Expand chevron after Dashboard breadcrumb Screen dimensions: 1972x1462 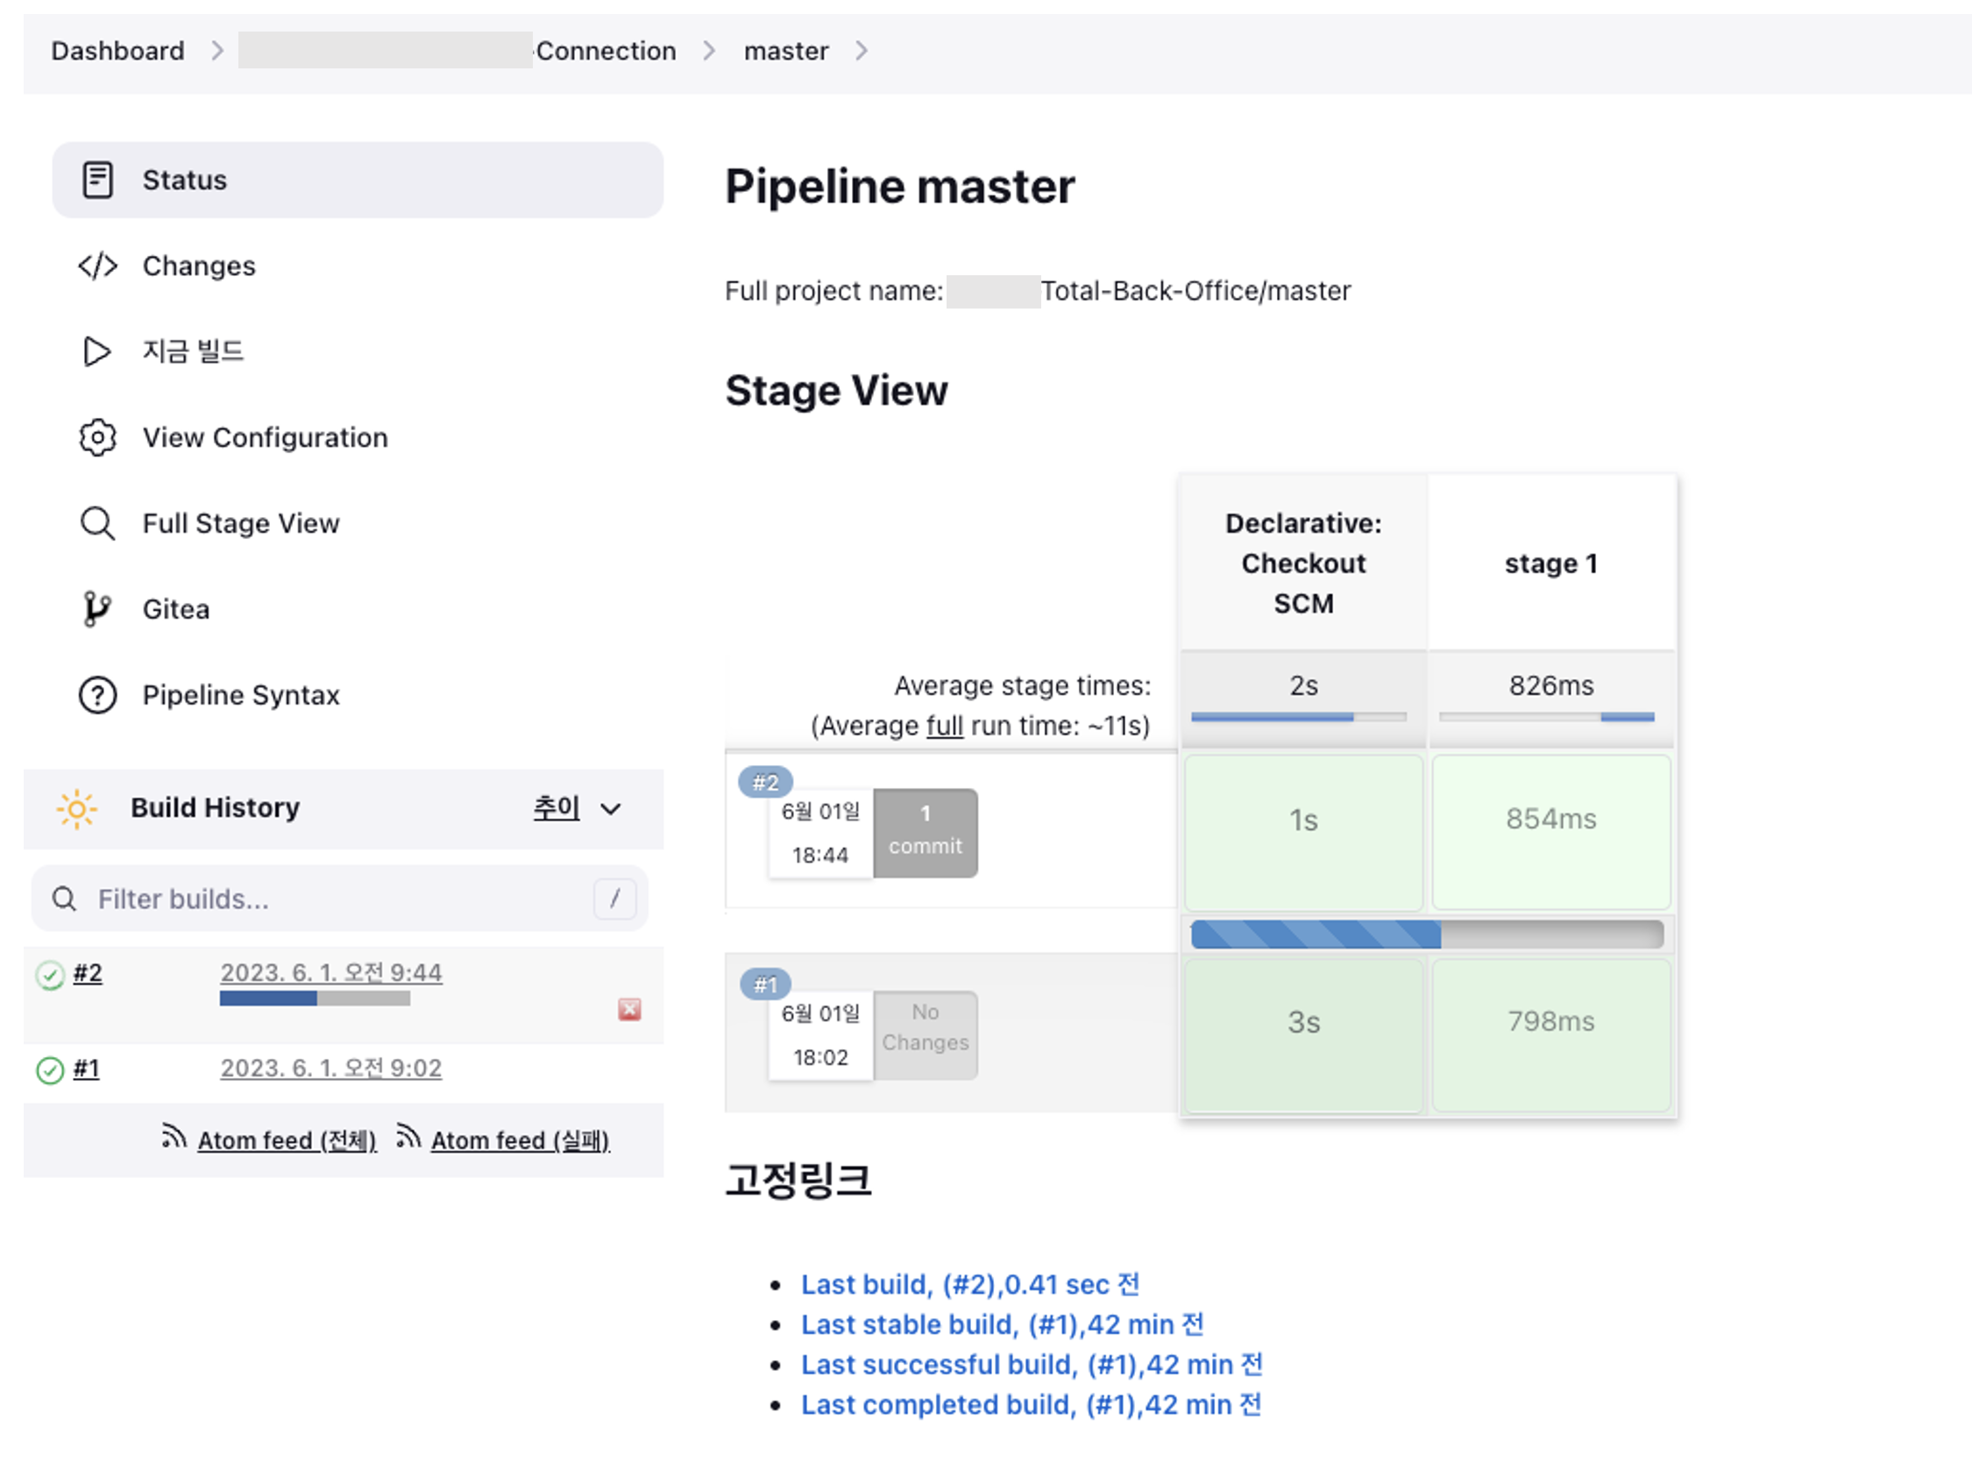point(216,52)
